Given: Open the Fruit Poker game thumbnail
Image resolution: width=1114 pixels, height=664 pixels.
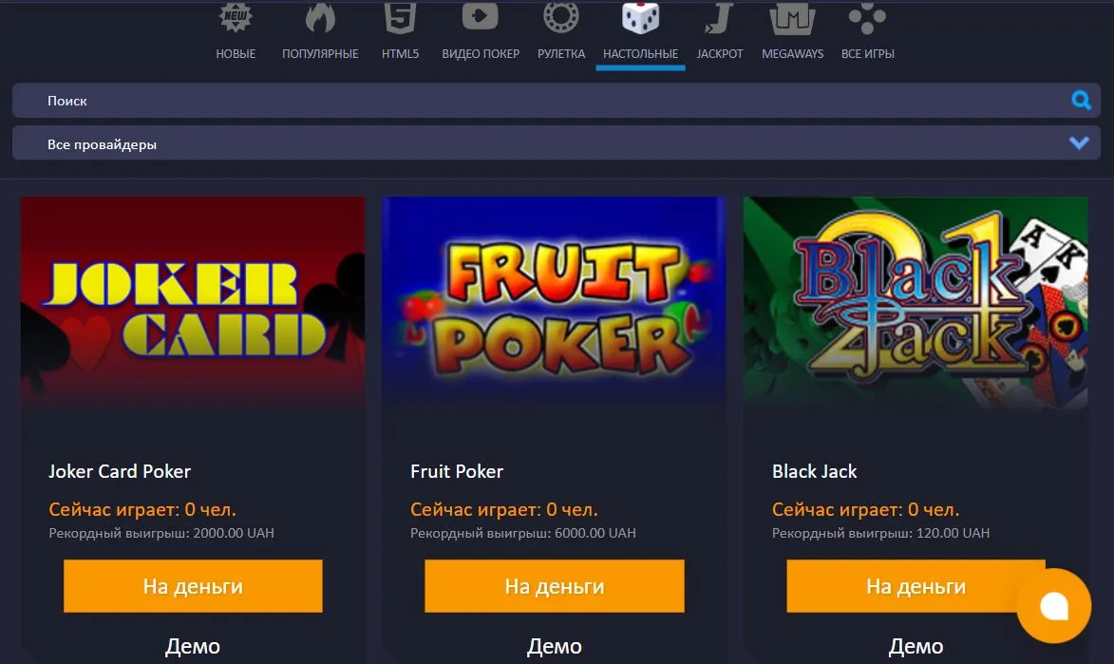Looking at the screenshot, I should tap(554, 302).
